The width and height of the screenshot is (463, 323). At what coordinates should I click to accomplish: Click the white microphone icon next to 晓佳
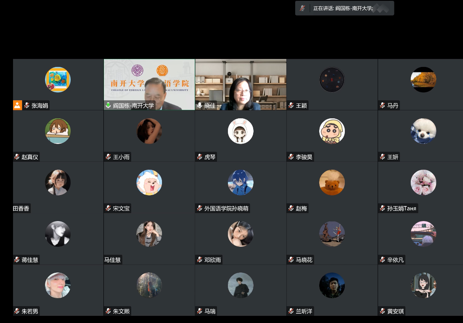(x=199, y=106)
